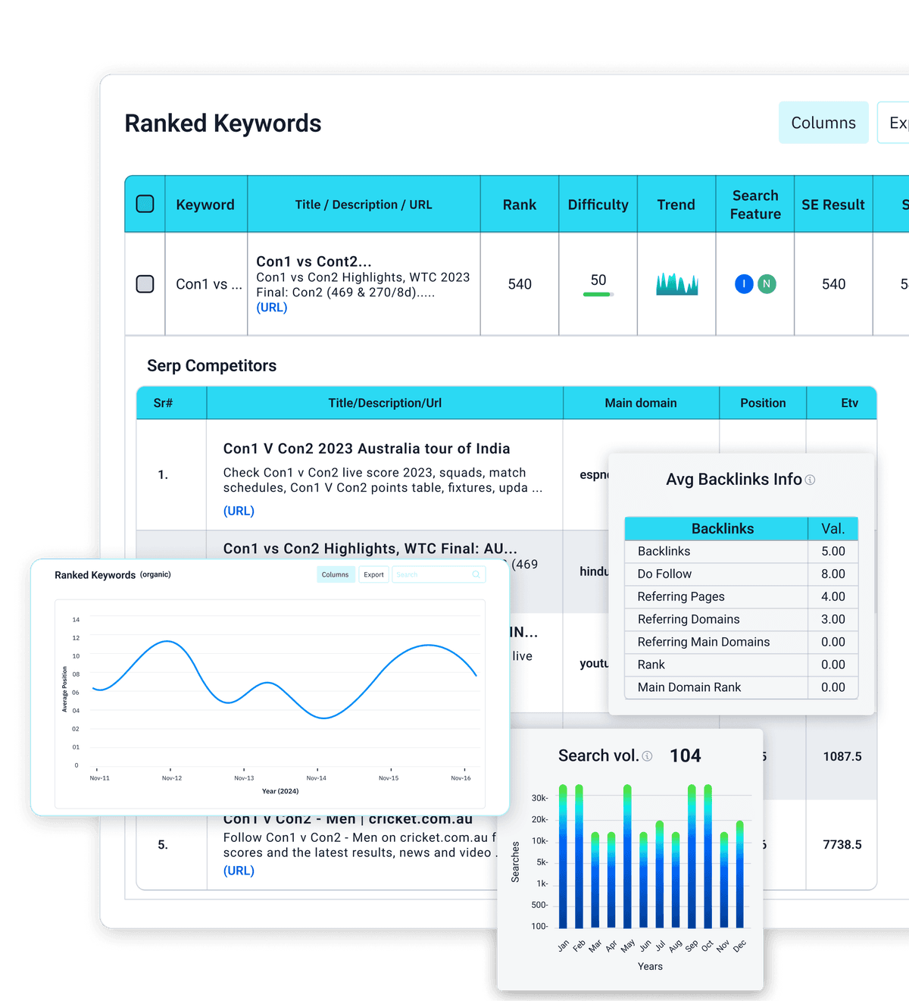Image resolution: width=909 pixels, height=1001 pixels.
Task: Open the trend sparkline chart in keyword row
Action: click(x=676, y=284)
